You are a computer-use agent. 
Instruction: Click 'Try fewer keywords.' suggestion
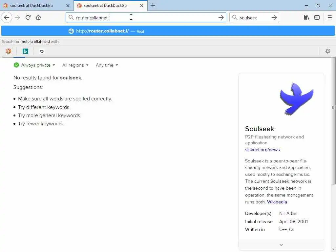41,124
